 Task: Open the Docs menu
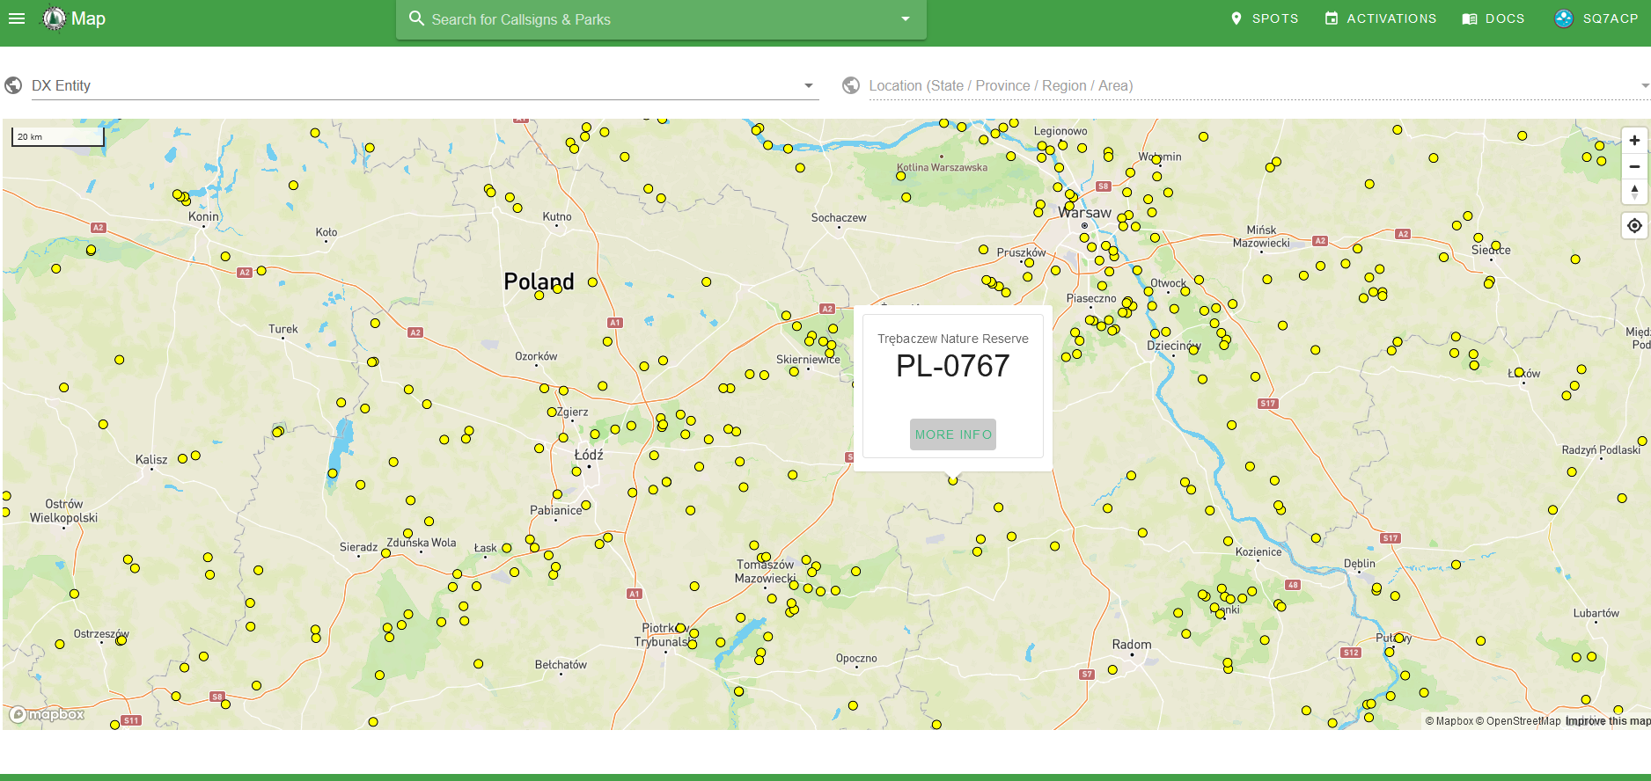pyautogui.click(x=1493, y=18)
